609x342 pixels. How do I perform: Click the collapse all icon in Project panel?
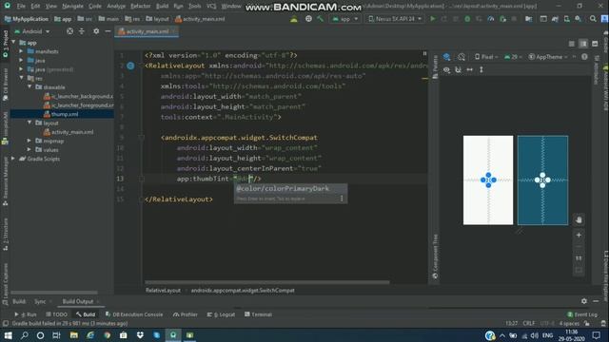coord(82,31)
